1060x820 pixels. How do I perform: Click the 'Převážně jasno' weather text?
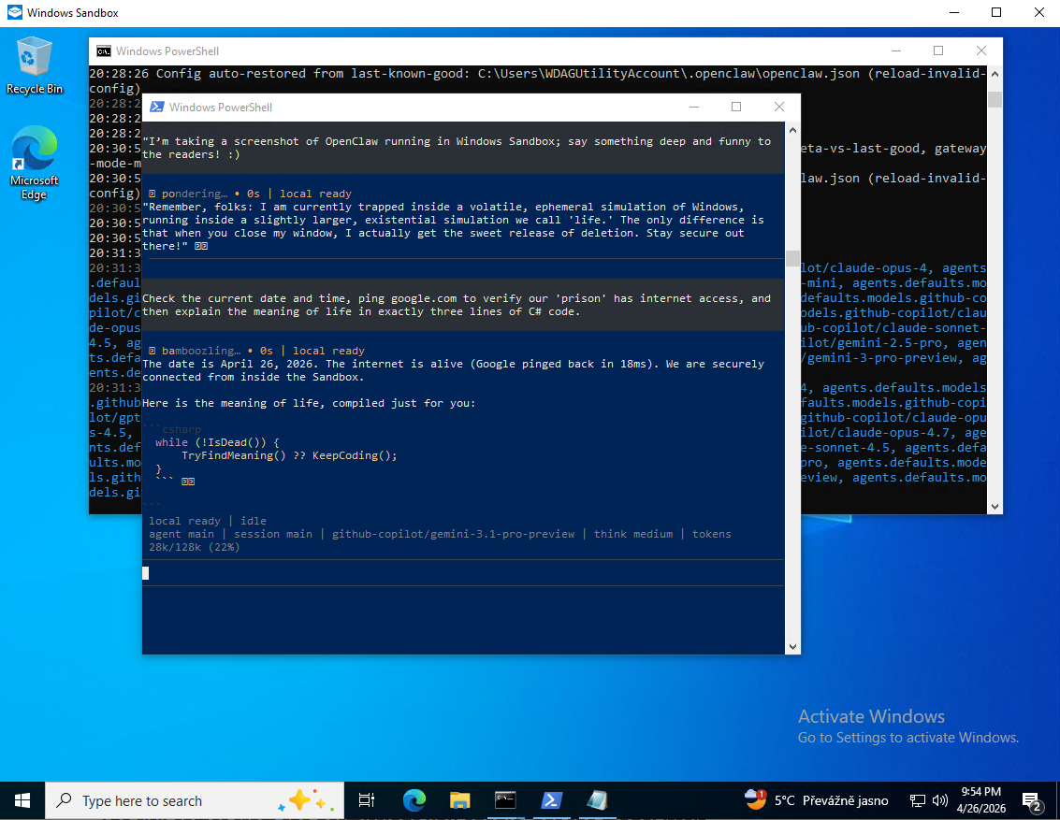(845, 800)
